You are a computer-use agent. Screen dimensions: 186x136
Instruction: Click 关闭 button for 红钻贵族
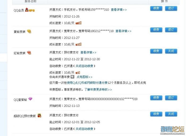[171, 51]
